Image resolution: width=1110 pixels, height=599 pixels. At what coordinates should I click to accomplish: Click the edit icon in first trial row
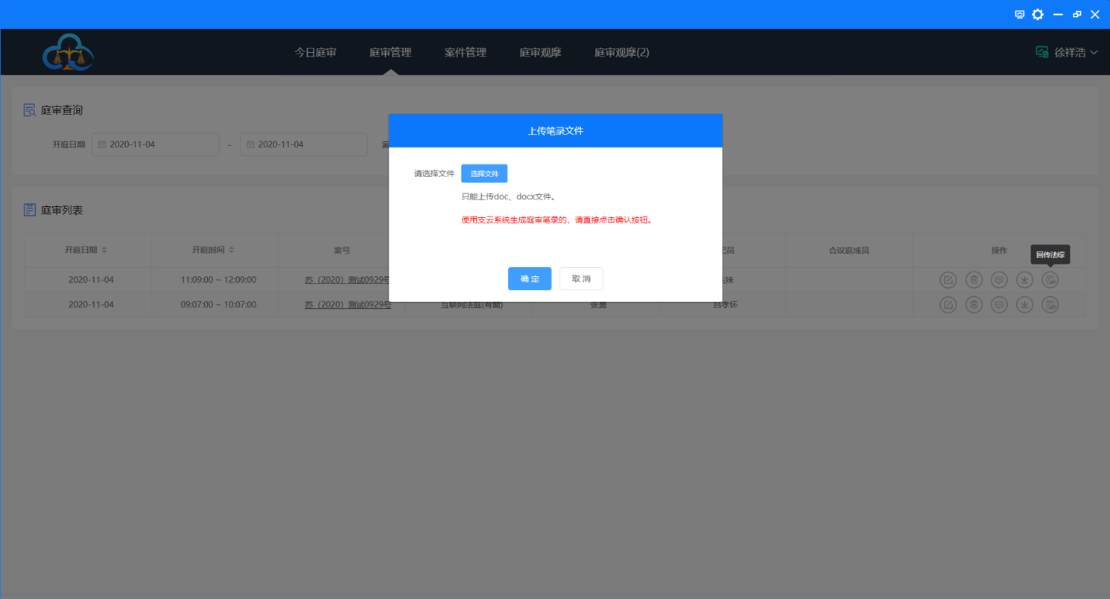coord(948,280)
